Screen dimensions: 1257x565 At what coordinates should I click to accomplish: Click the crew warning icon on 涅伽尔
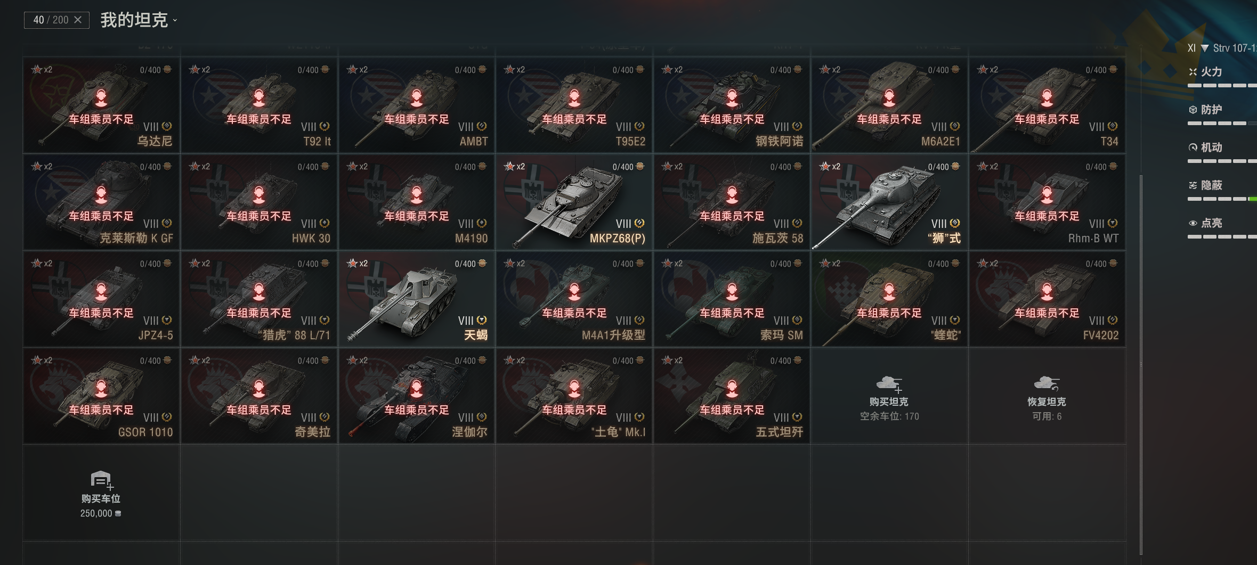[417, 388]
